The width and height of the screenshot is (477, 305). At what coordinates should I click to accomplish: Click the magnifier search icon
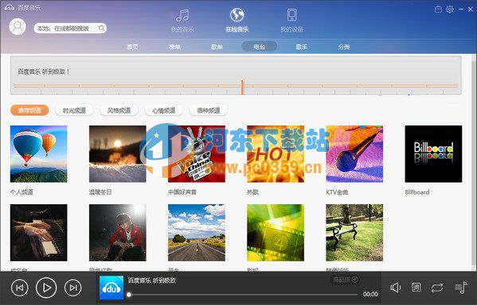tap(101, 29)
